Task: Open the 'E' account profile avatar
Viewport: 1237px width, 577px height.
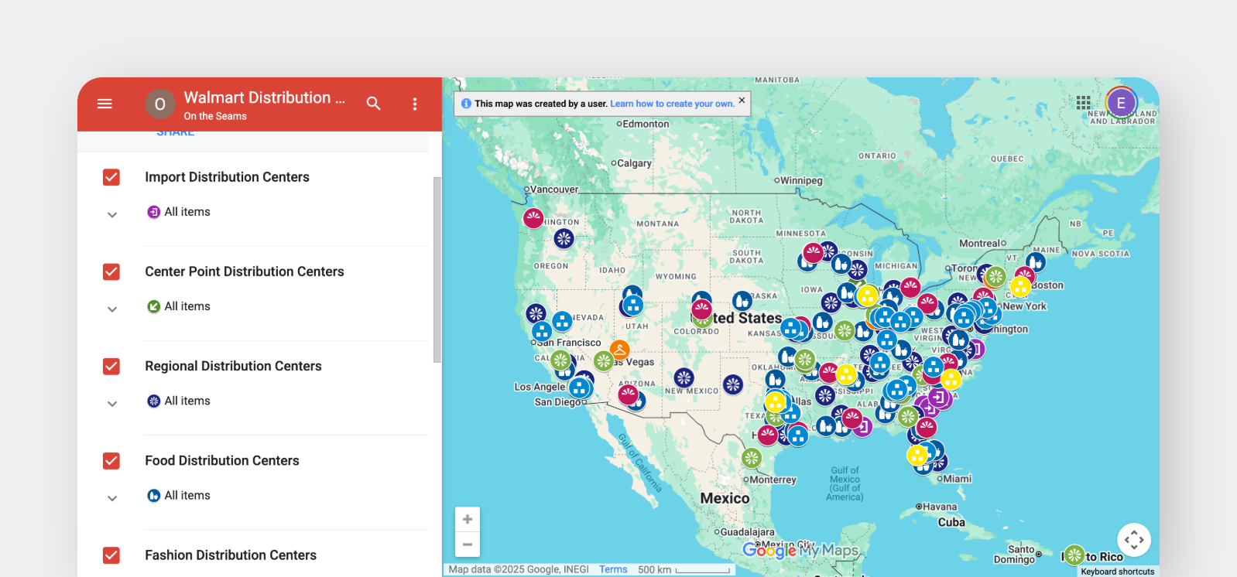Action: tap(1121, 103)
